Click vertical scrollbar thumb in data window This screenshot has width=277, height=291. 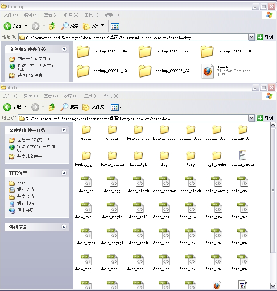pos(273,191)
